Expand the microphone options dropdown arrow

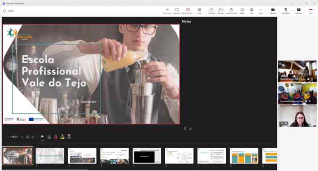coord(292,11)
